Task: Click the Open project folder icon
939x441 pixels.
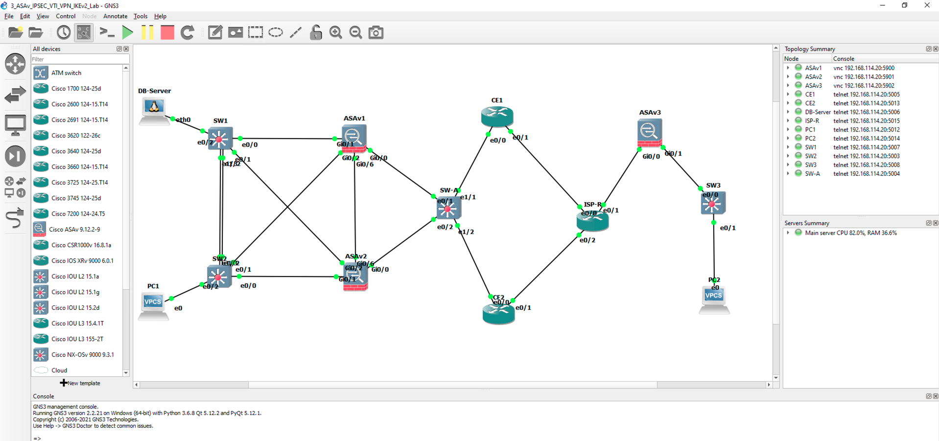Action: pos(36,33)
